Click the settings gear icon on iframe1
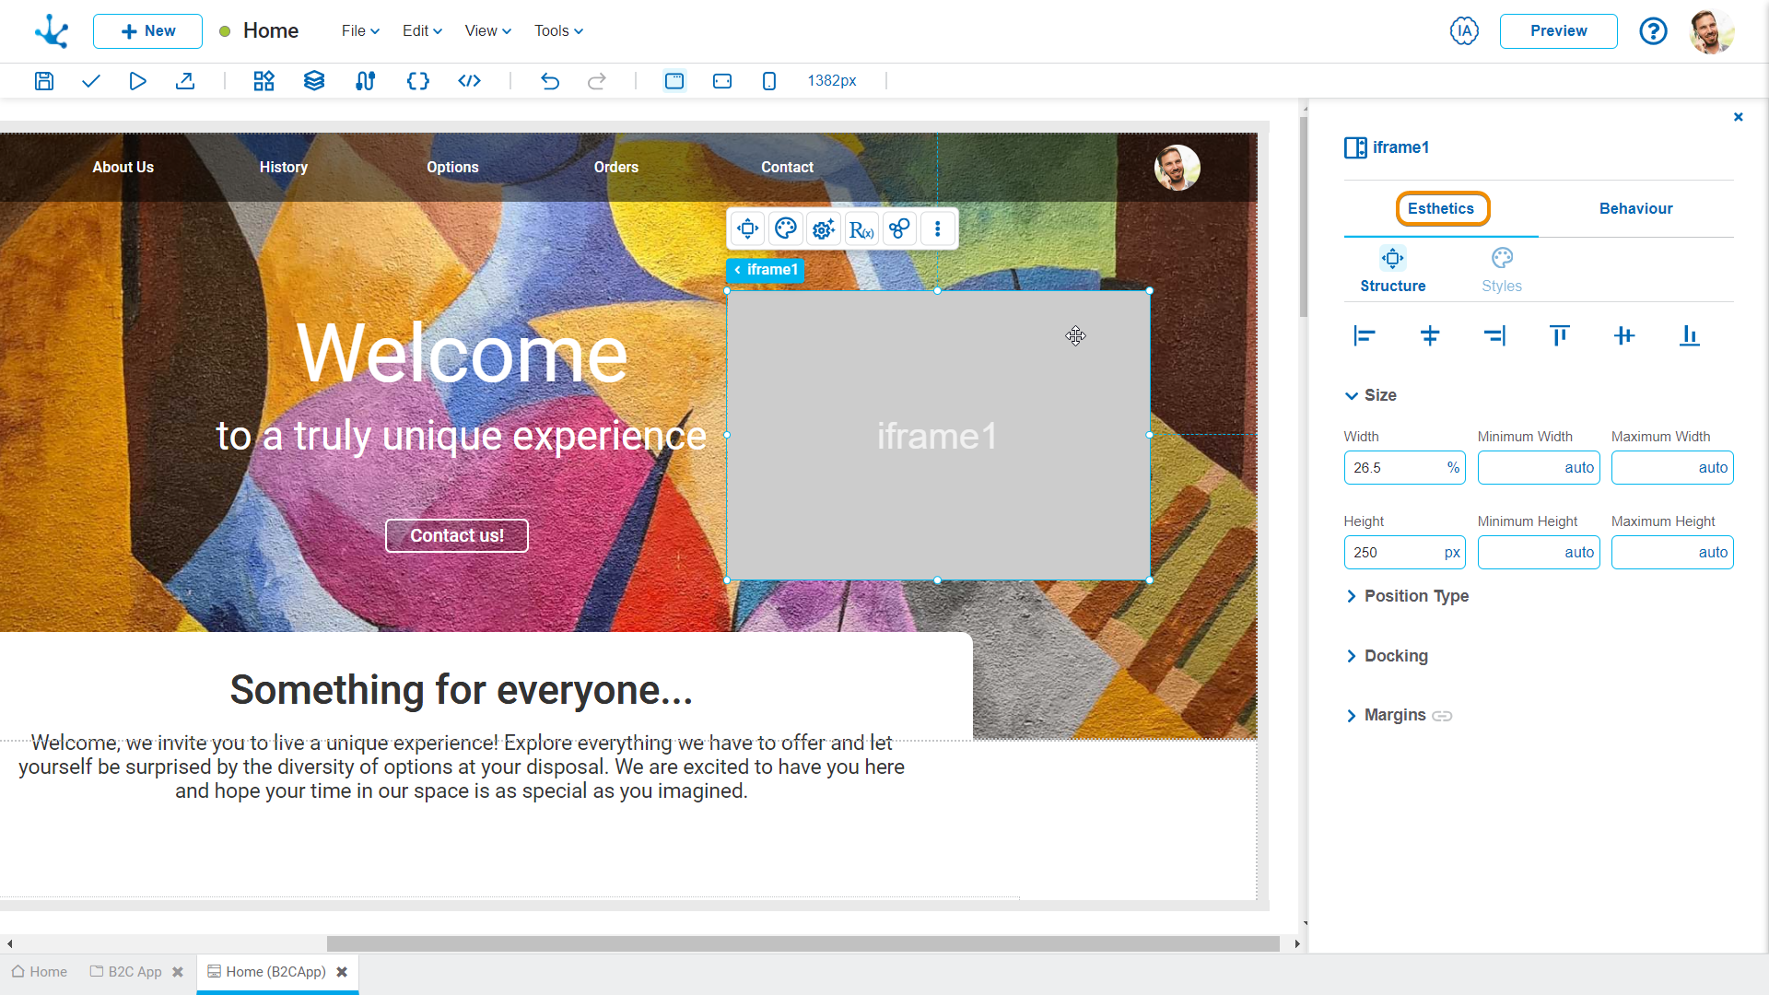Screen dimensions: 1769x995 pyautogui.click(x=823, y=229)
